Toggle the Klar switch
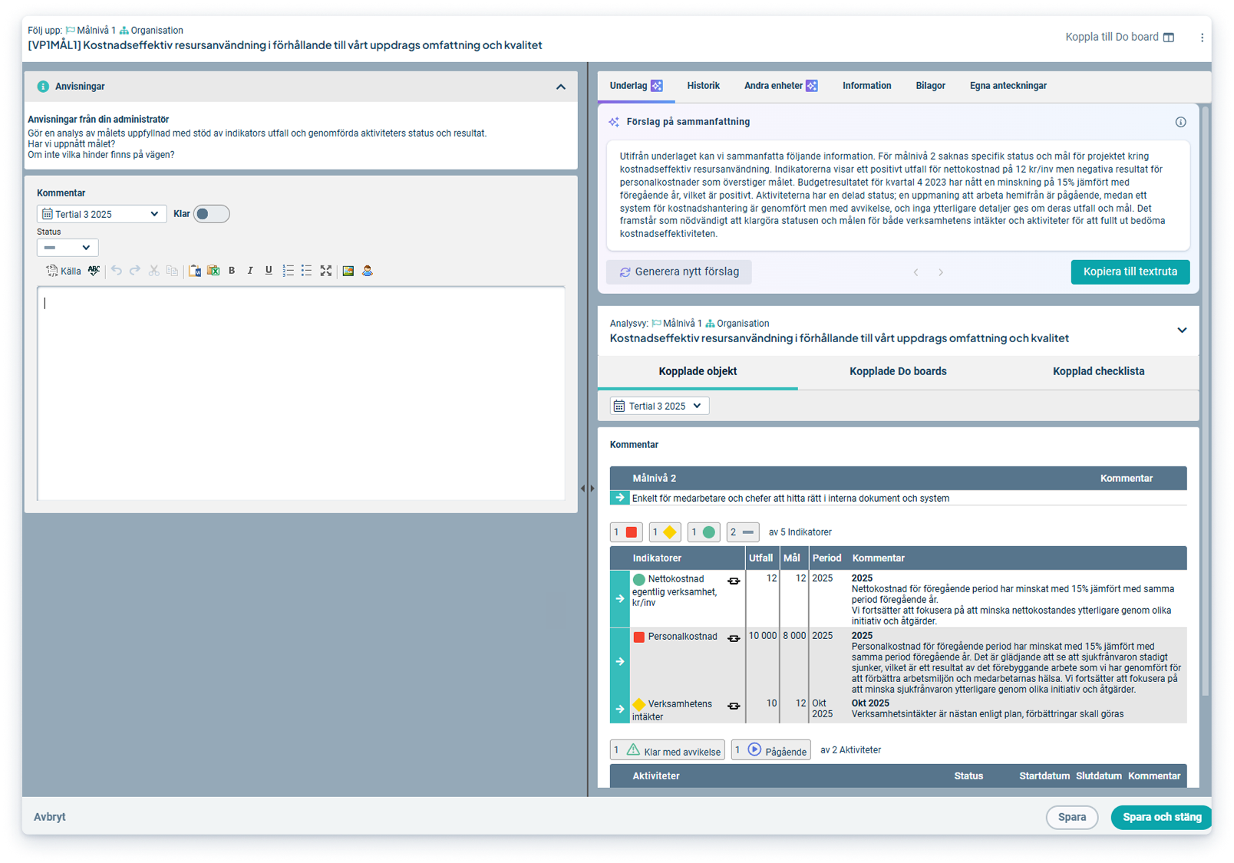 pyautogui.click(x=211, y=214)
